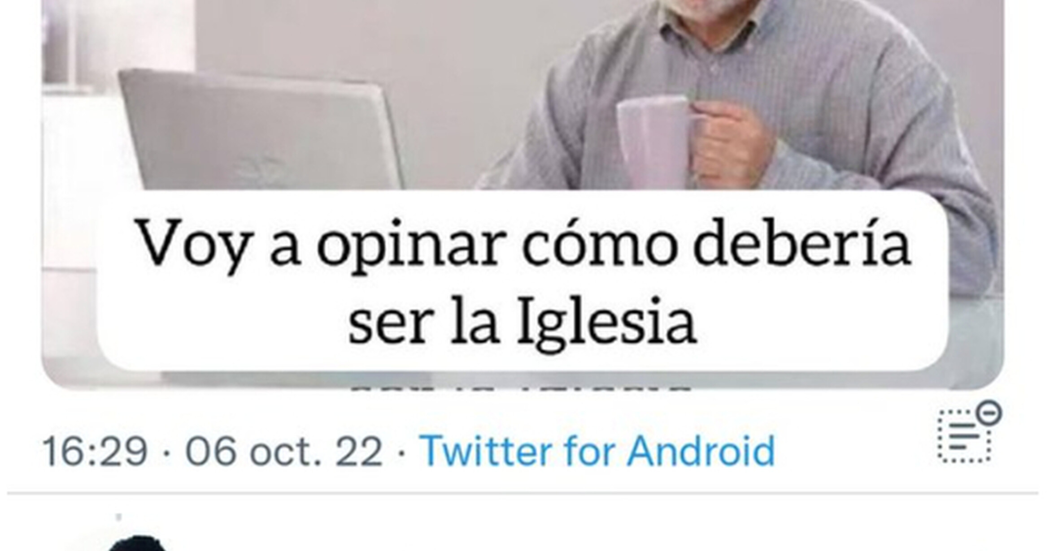Image resolution: width=1054 pixels, height=551 pixels.
Task: Open the dark profile avatar below the divider
Action: [138, 543]
